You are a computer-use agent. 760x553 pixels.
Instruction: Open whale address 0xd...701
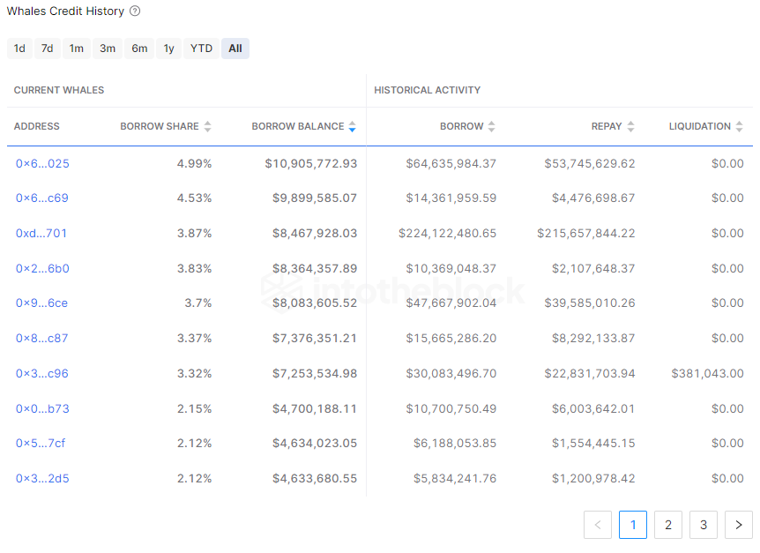pyautogui.click(x=41, y=233)
